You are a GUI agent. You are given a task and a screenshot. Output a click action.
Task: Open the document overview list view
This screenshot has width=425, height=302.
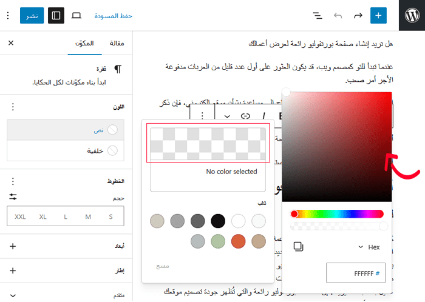(x=318, y=16)
